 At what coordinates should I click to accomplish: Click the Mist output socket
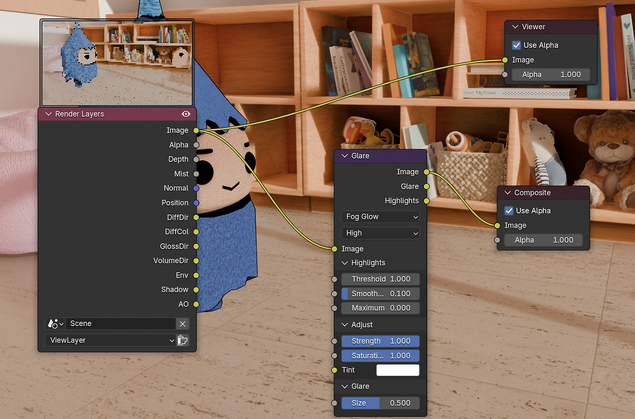tap(196, 174)
